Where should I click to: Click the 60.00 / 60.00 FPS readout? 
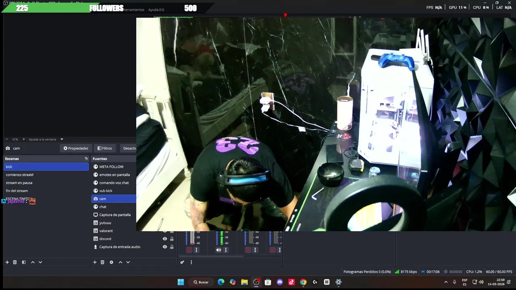click(x=499, y=272)
